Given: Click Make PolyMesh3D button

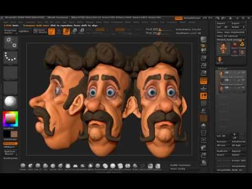Looking at the screenshot, I should 231,33.
